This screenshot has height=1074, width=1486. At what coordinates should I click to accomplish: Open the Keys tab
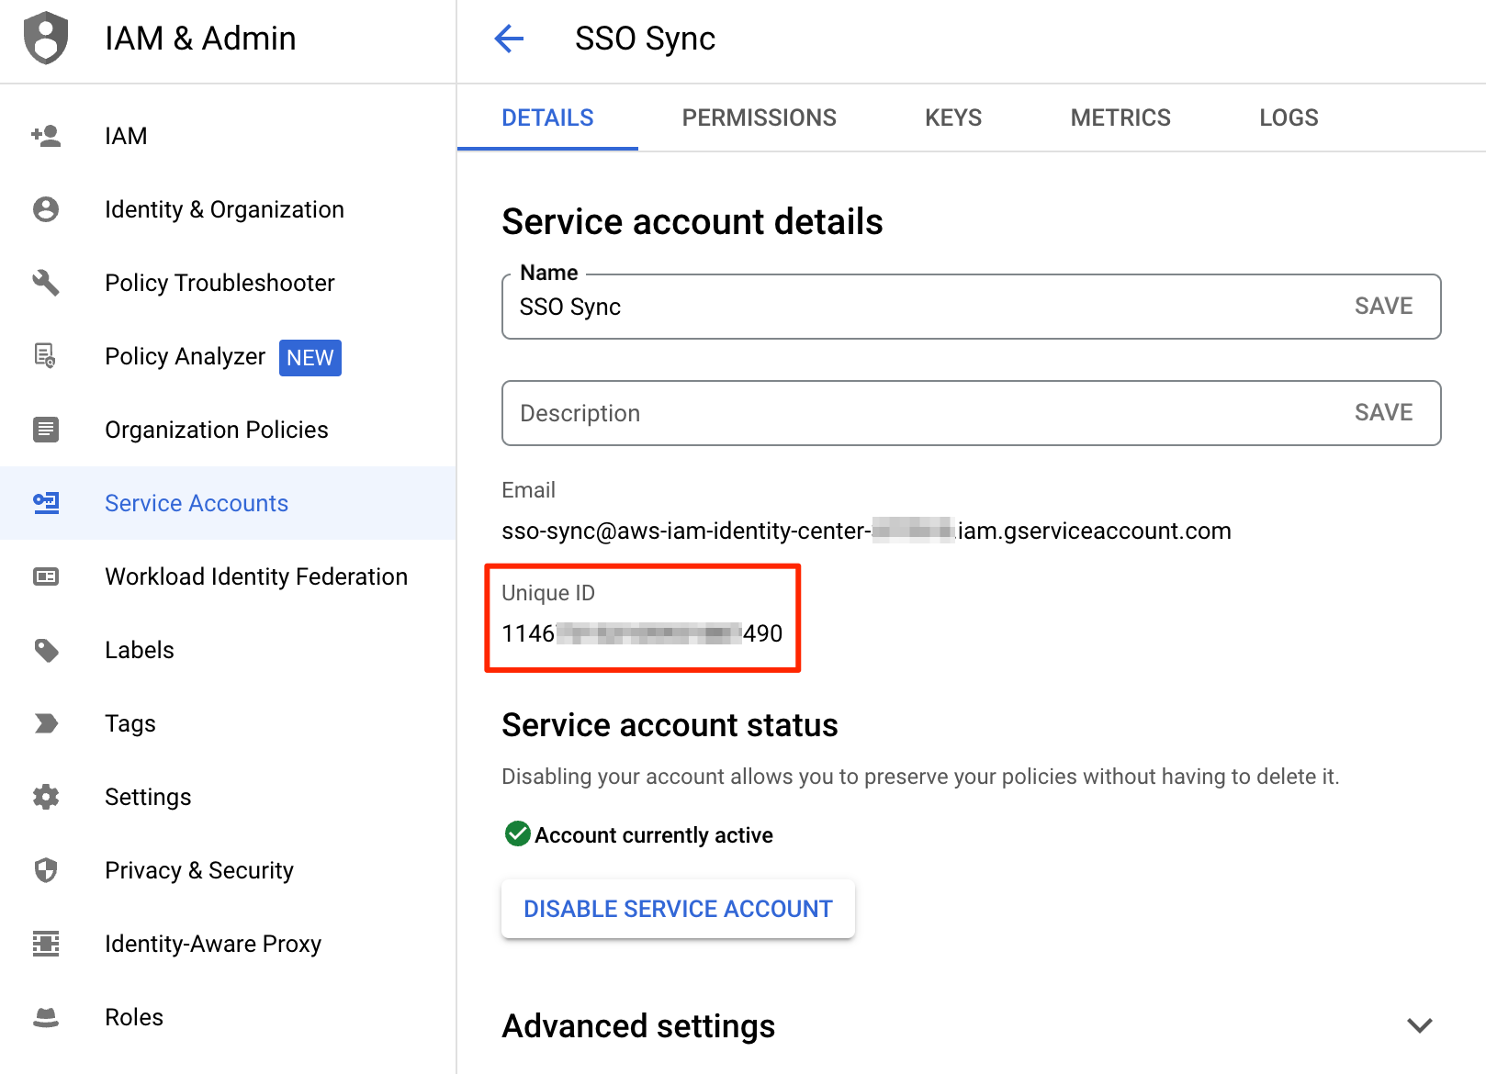(x=953, y=117)
